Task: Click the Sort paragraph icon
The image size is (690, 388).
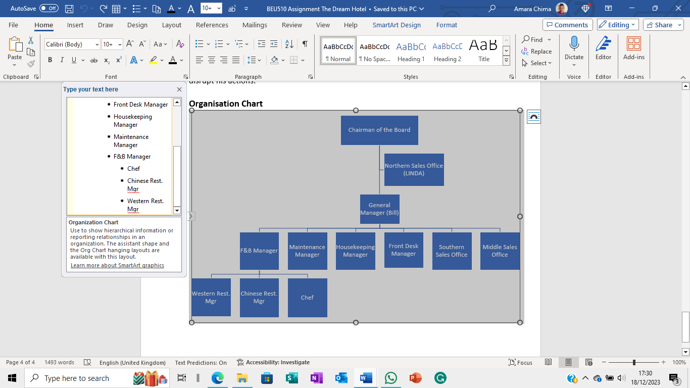Action: (x=289, y=44)
